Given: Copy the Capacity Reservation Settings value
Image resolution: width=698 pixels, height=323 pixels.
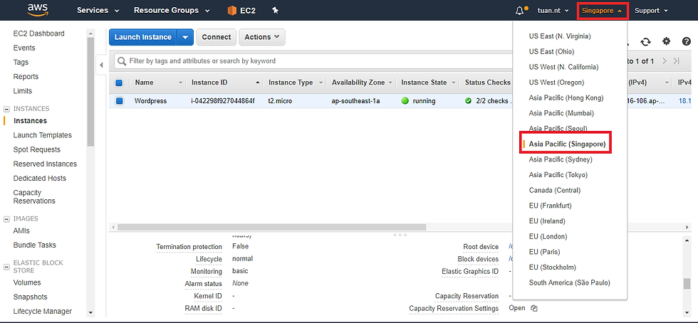Looking at the screenshot, I should [534, 308].
